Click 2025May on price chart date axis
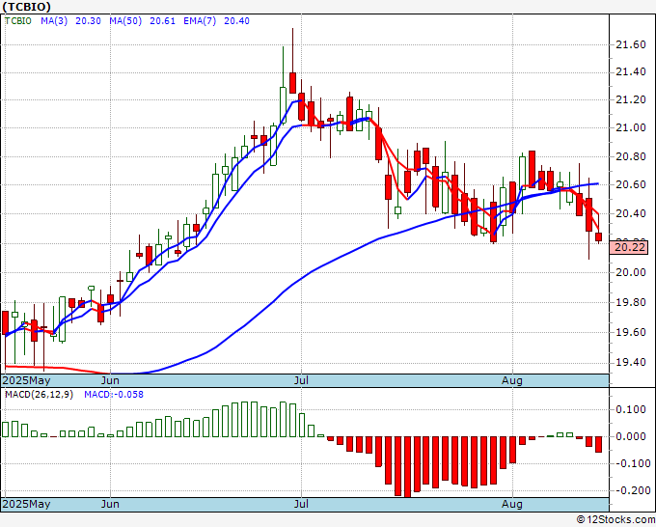 (x=26, y=380)
